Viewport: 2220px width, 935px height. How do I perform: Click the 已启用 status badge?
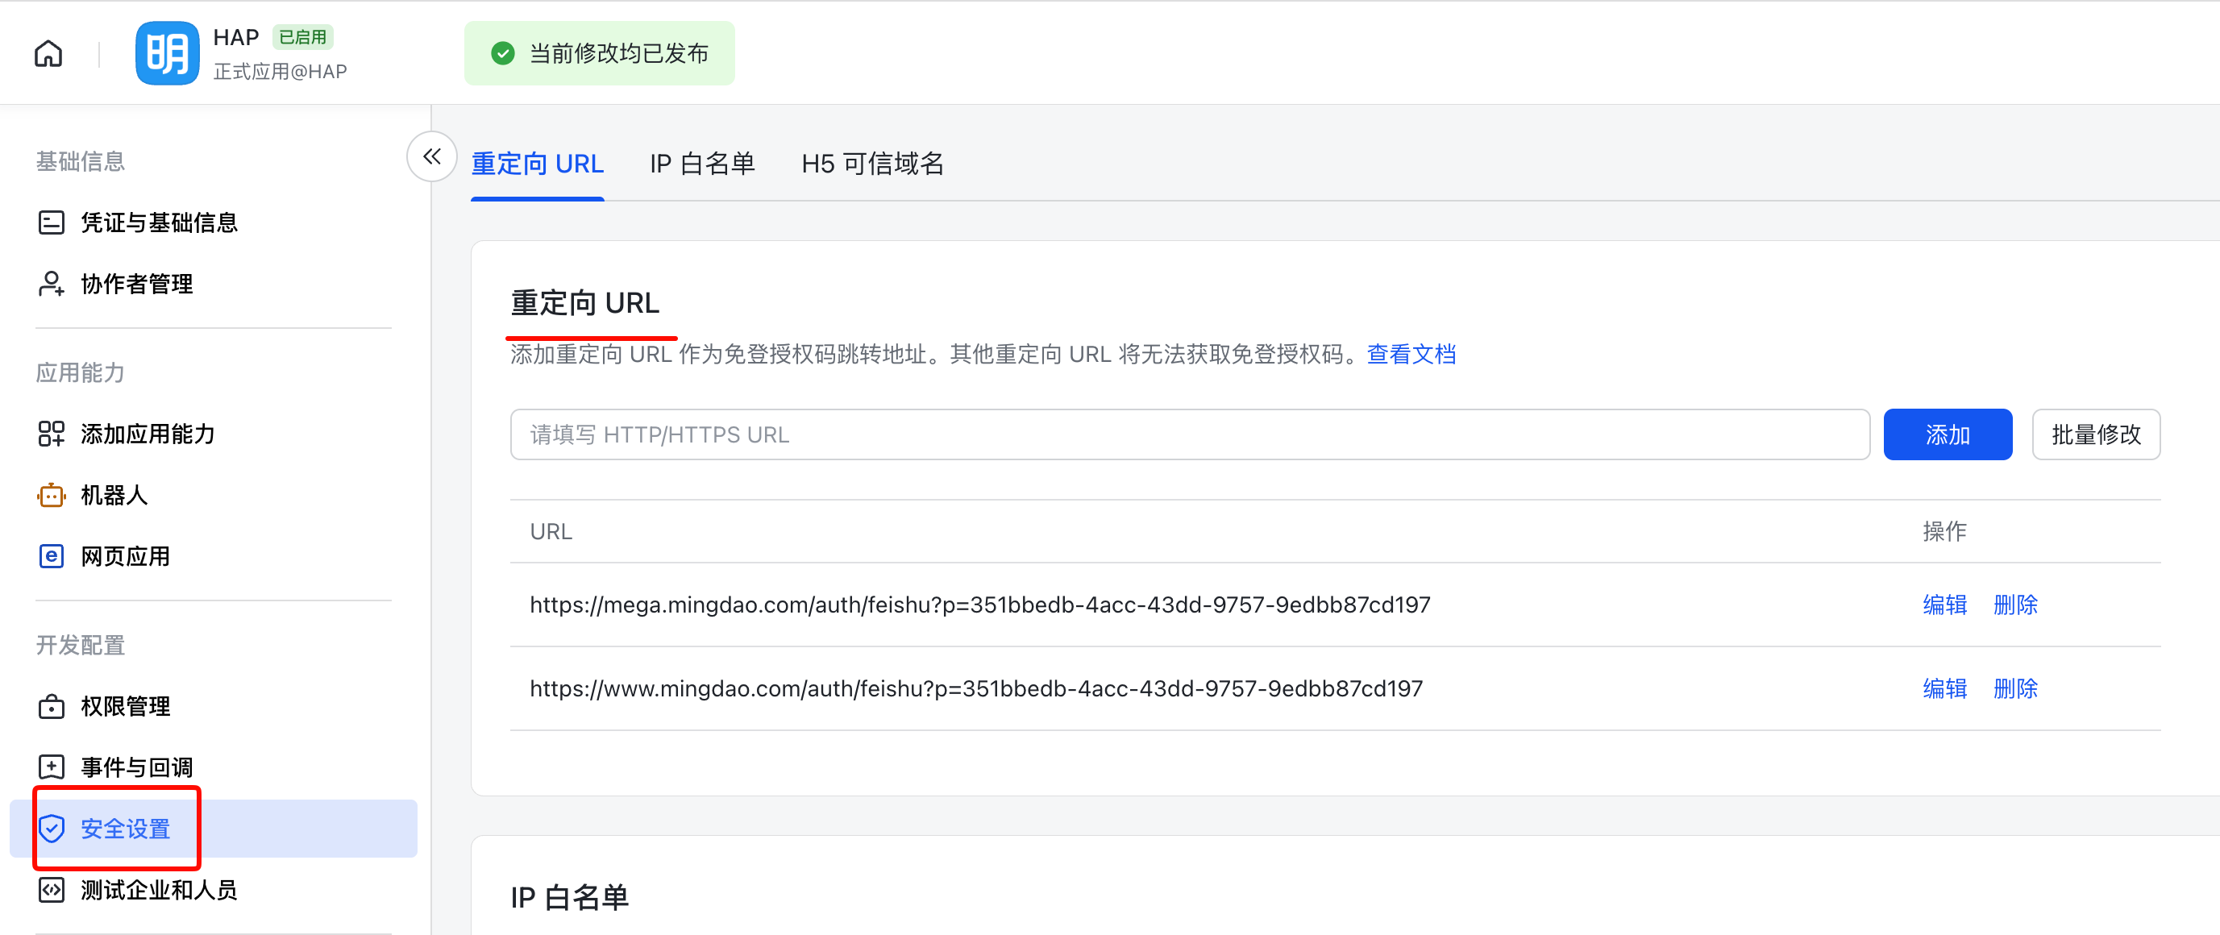tap(302, 37)
